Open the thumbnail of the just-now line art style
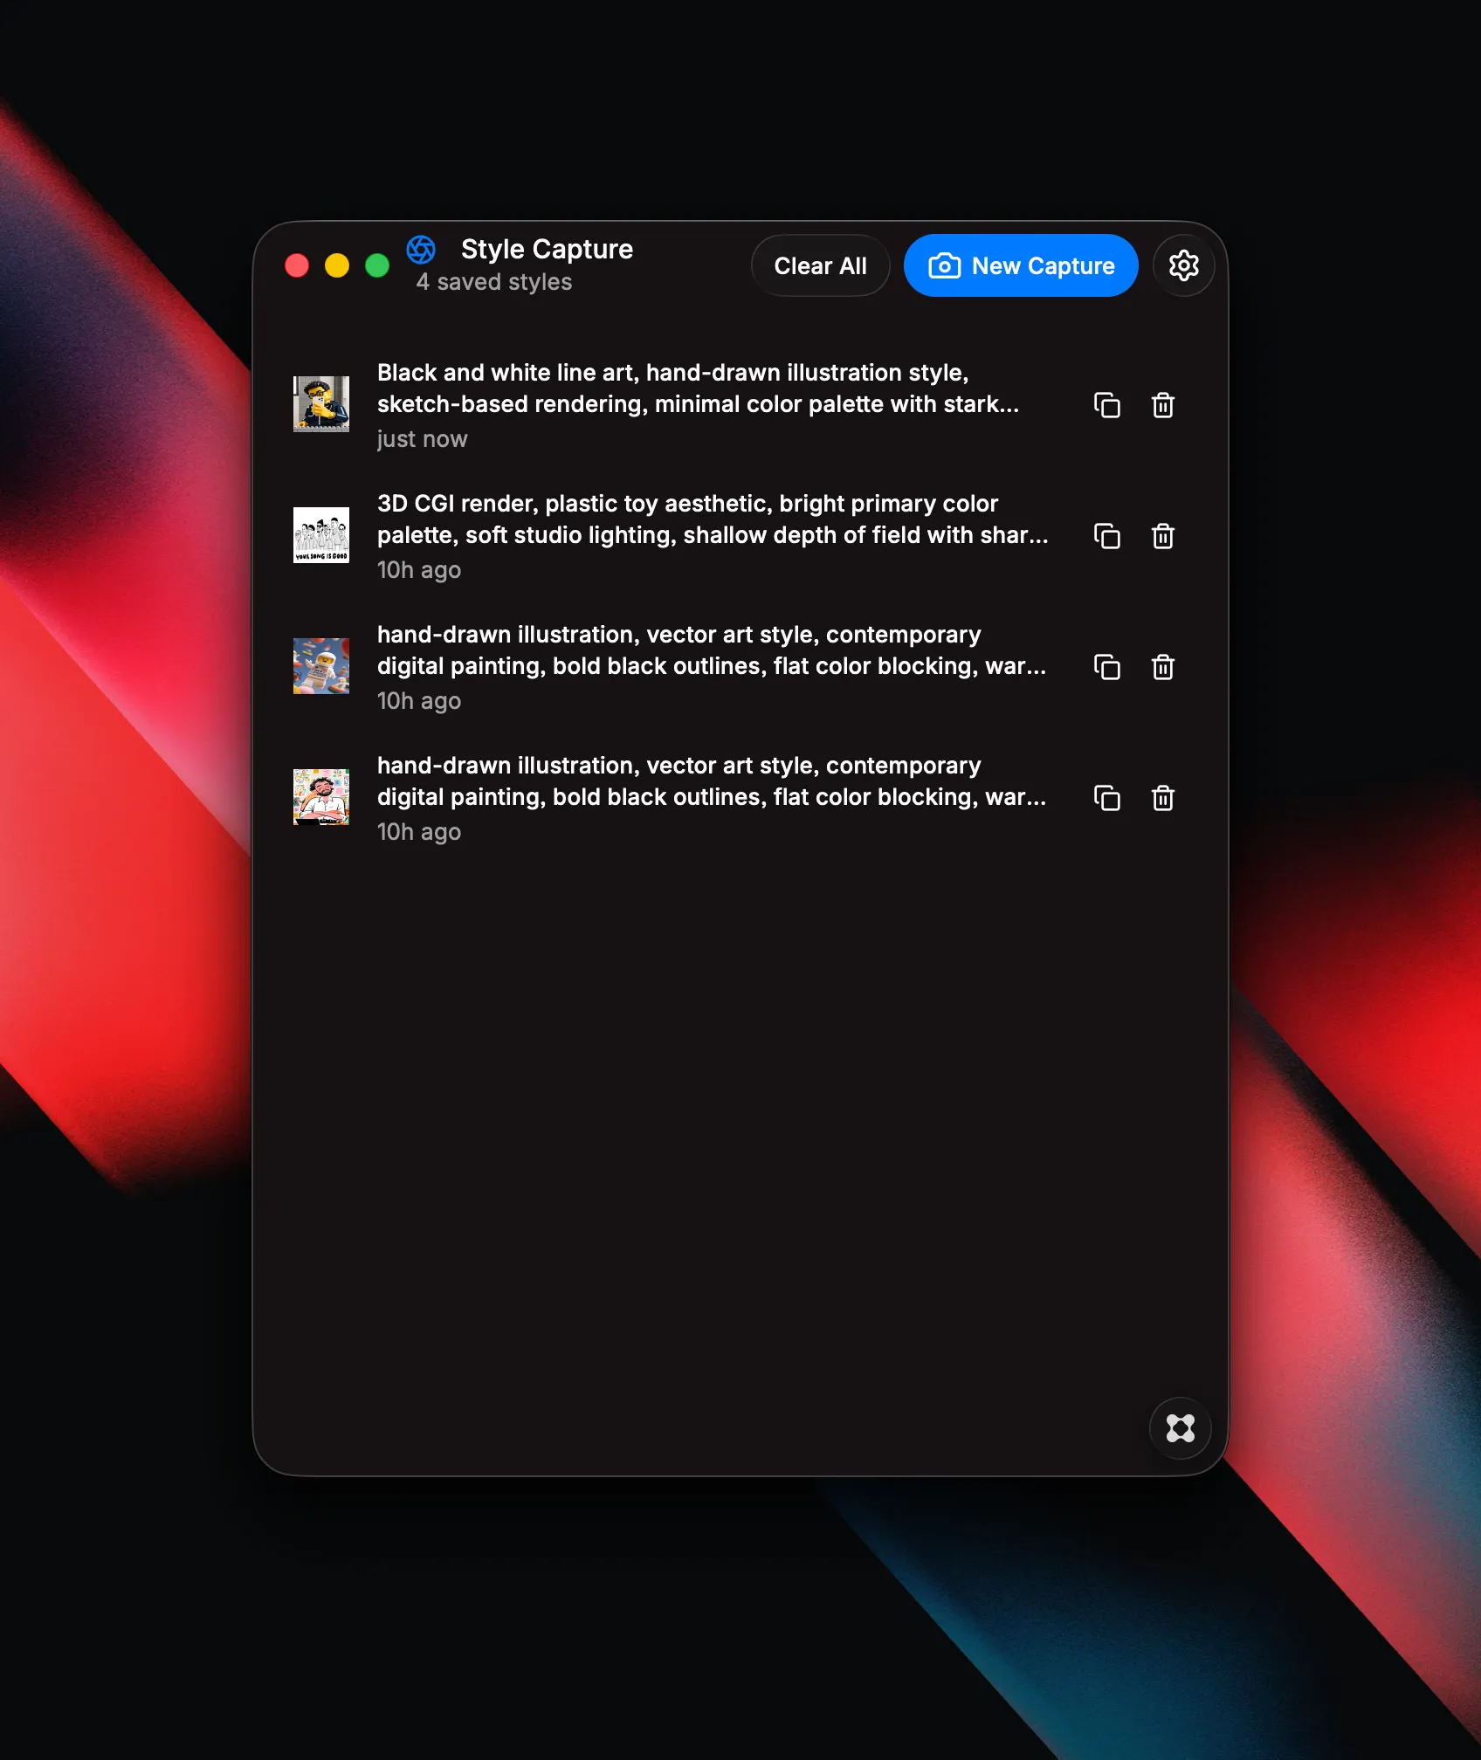 coord(321,404)
